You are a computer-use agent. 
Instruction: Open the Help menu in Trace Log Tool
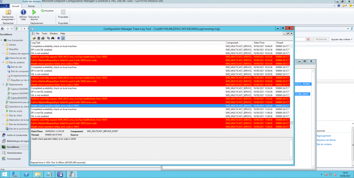pyautogui.click(x=63, y=33)
